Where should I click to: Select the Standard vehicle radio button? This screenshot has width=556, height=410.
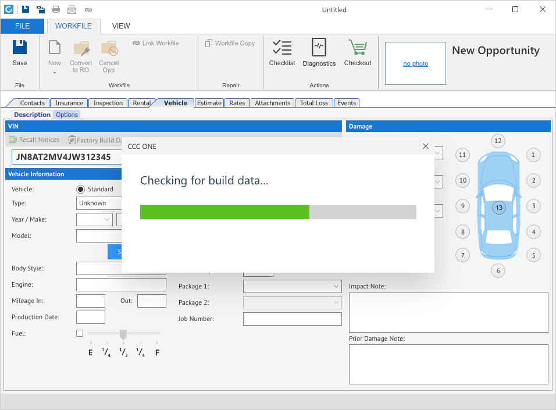[80, 189]
